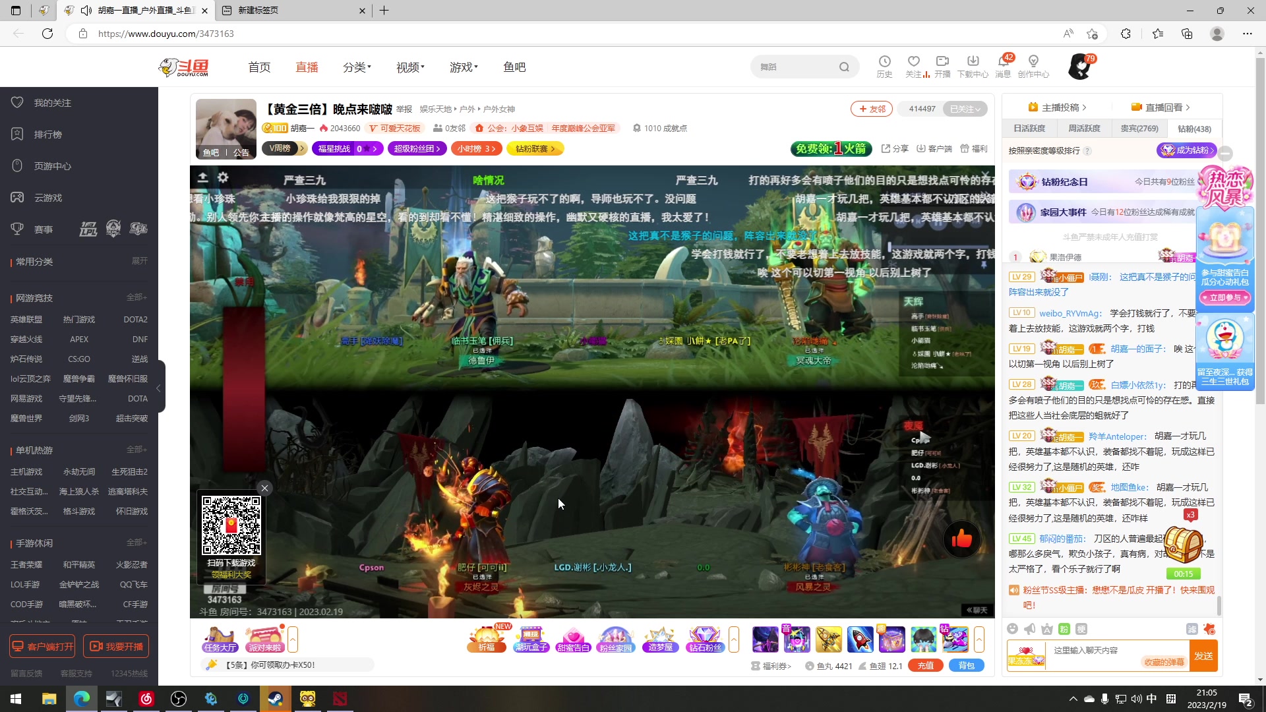The image size is (1266, 712).
Task: Expand the 已关注 follow dropdown
Action: click(x=965, y=109)
